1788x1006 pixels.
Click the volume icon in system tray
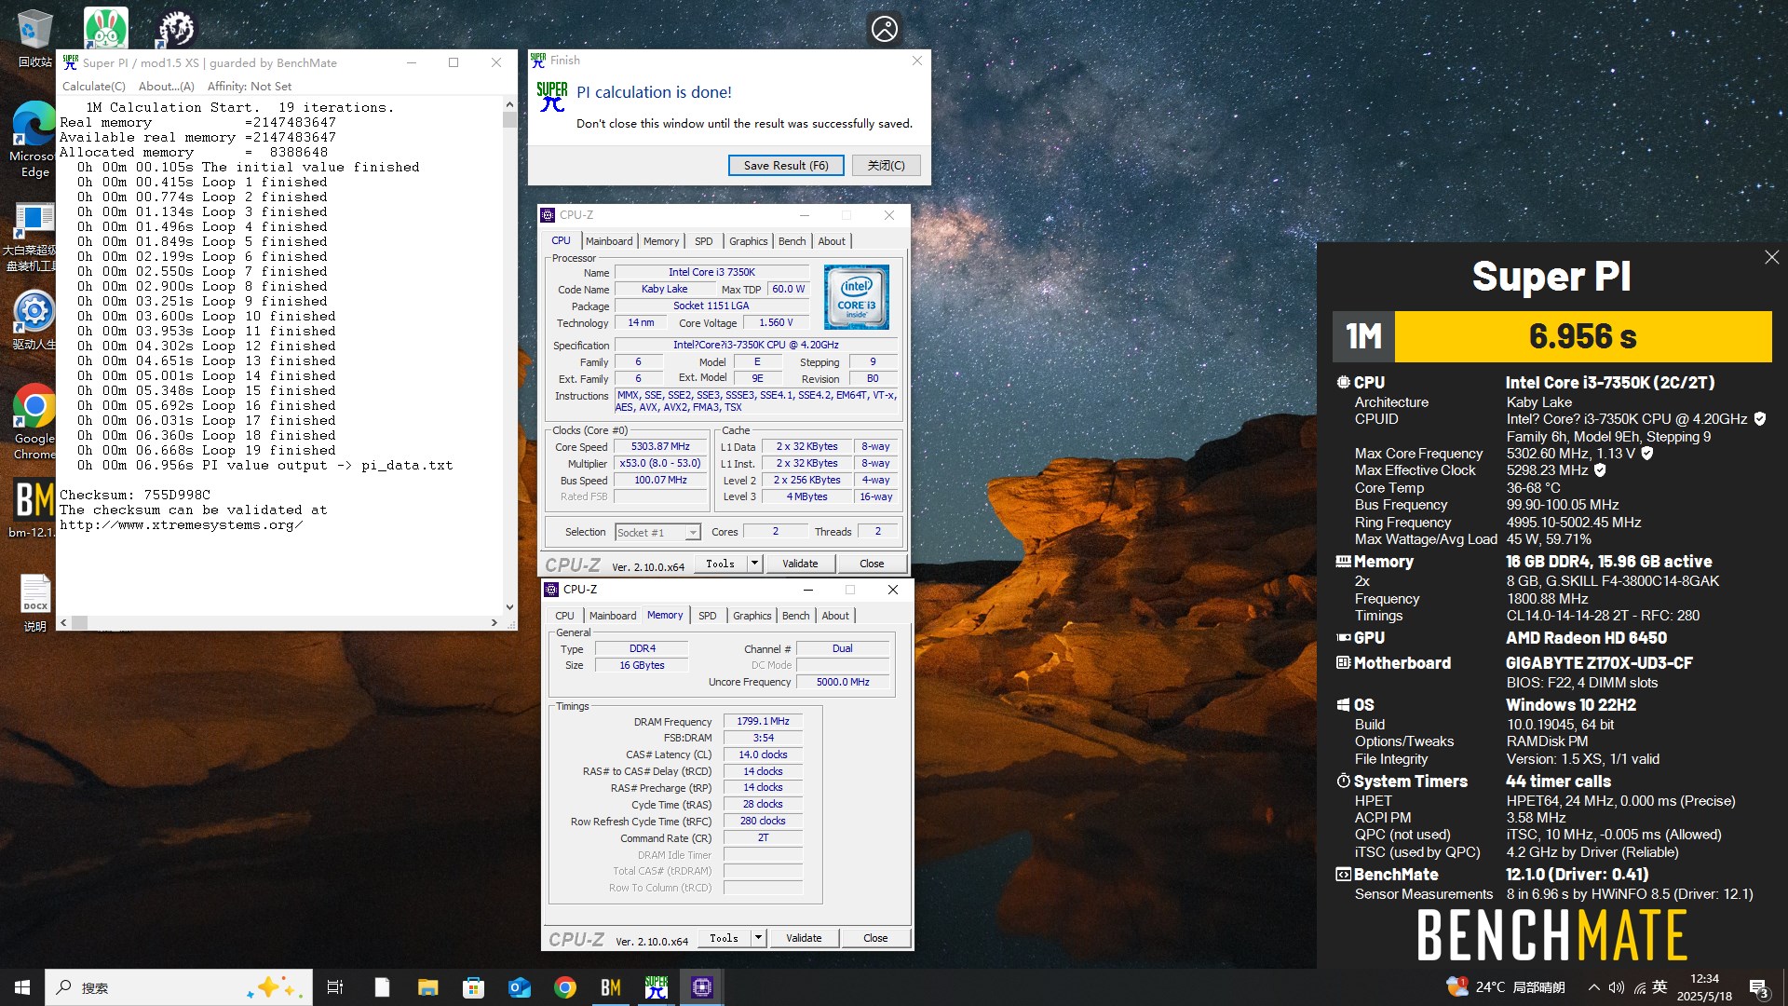(1616, 987)
